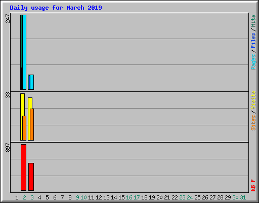
Task: Select the orange Sites bar for day 2
Action: [24, 128]
